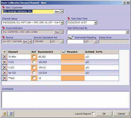Screen dimensions: 131x118
Task: Click the Channel column header
Action: pos(19,52)
